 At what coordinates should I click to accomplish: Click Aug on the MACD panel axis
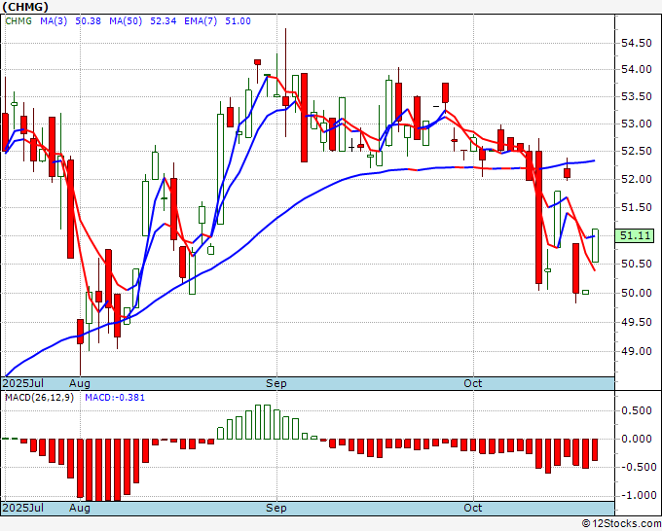tap(80, 508)
